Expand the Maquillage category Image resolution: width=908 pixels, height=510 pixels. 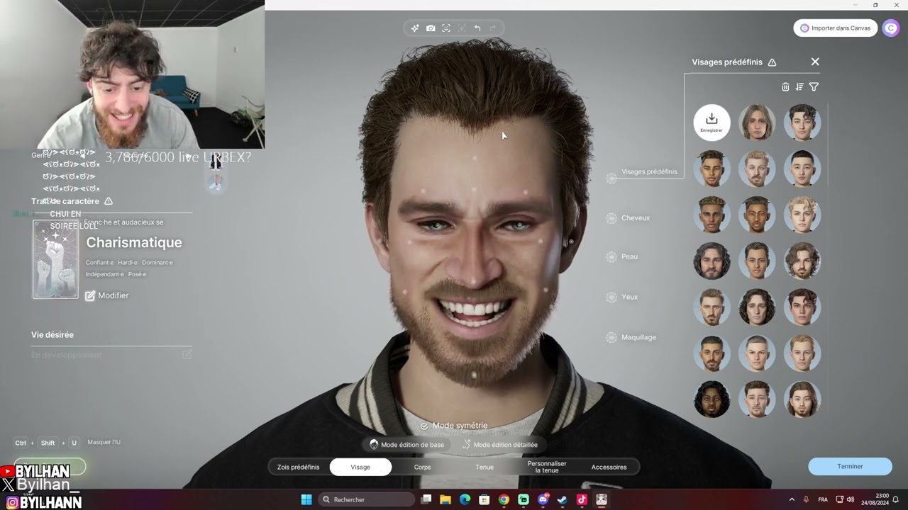click(638, 337)
